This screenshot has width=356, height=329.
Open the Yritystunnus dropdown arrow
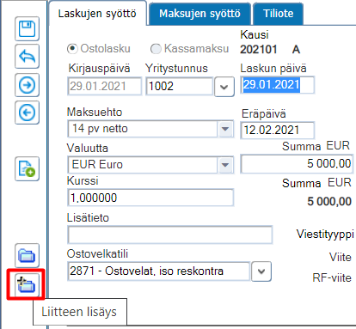(224, 87)
